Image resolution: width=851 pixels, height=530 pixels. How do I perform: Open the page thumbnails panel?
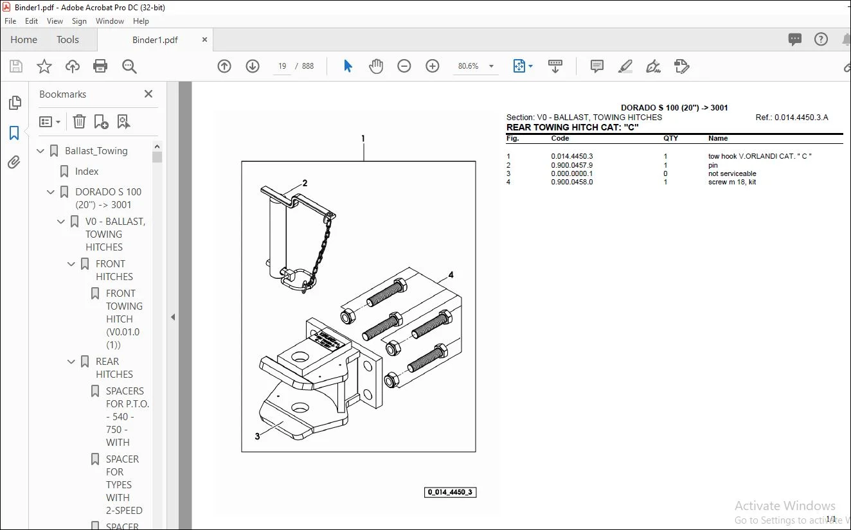click(14, 103)
